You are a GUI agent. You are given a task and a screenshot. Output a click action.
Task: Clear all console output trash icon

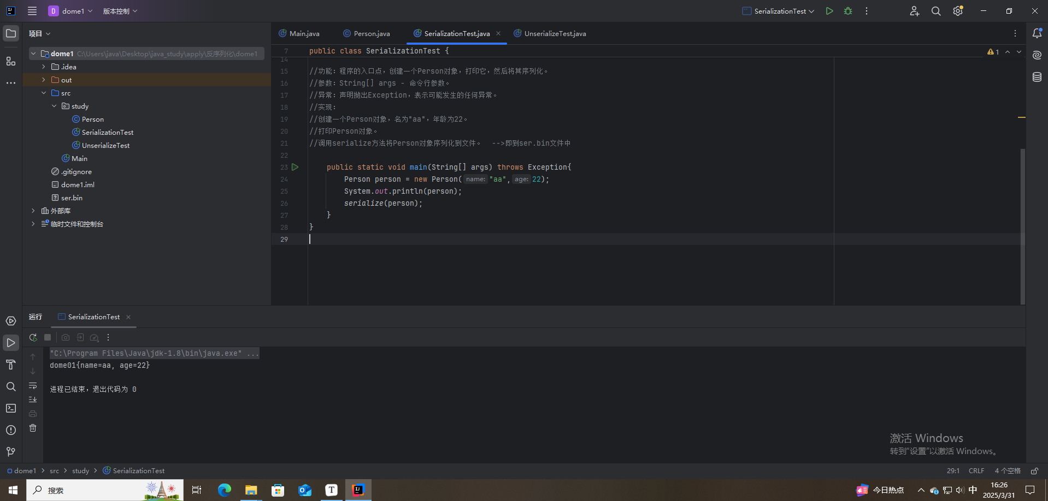(33, 428)
